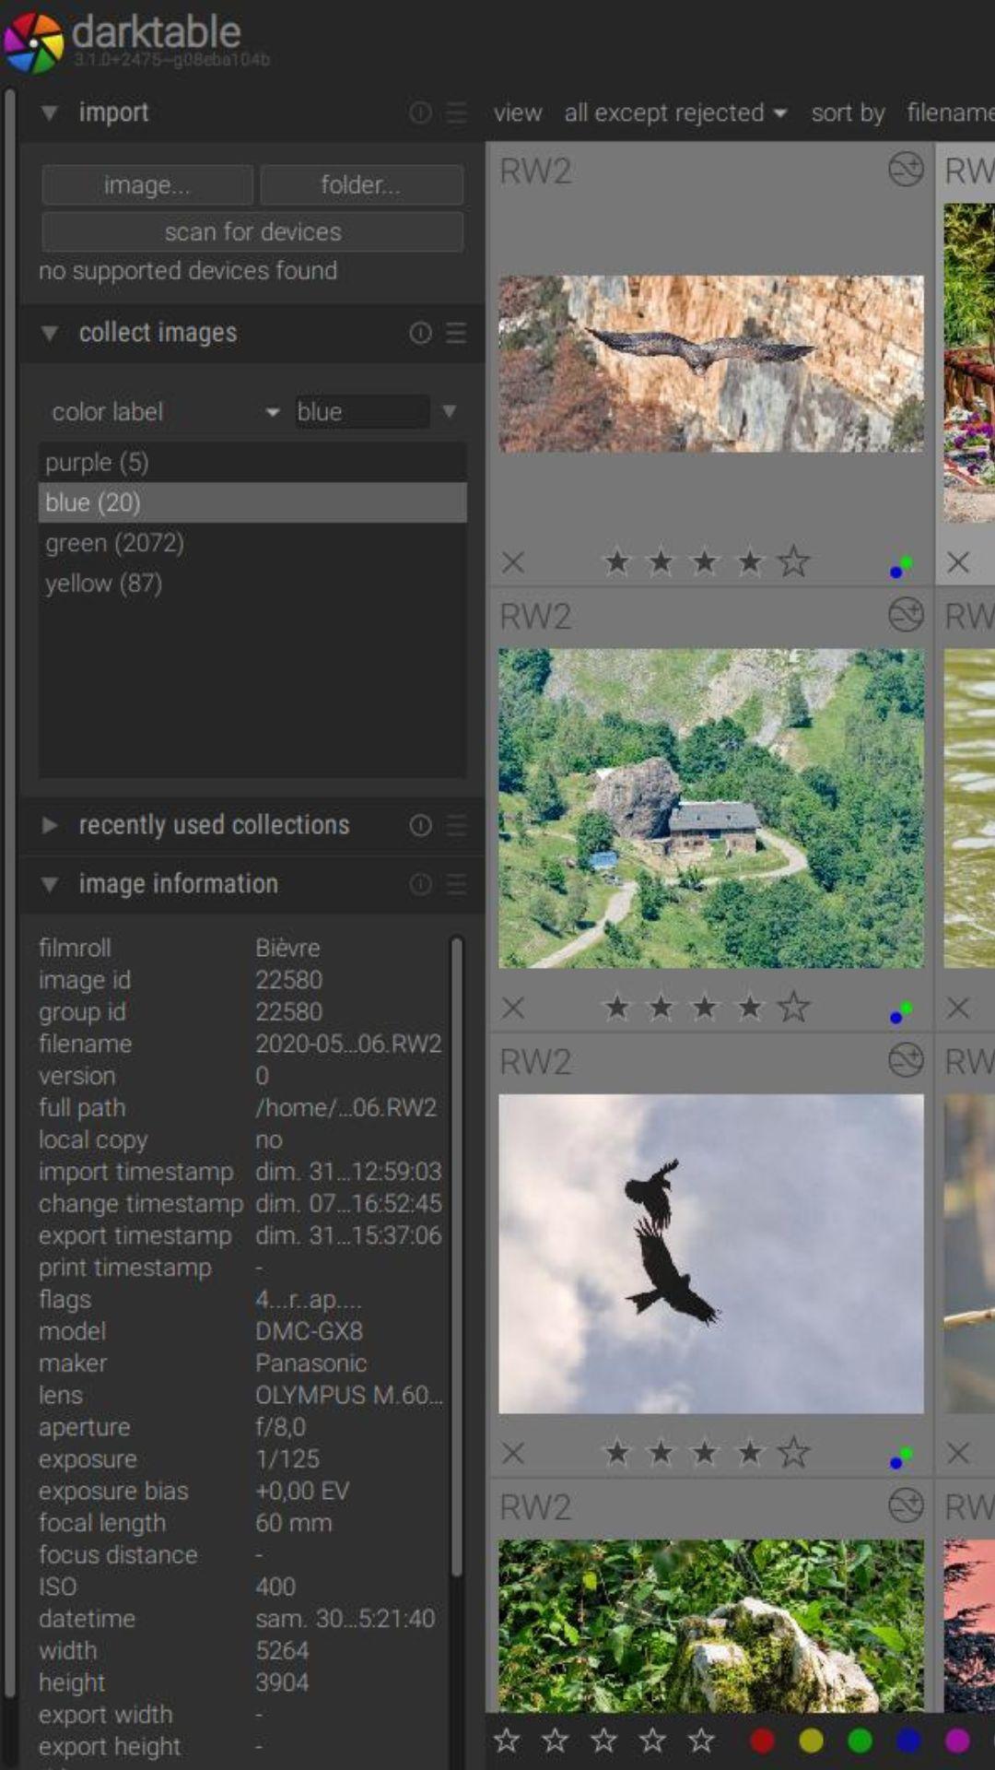
Task: Open the collect images presets menu icon
Action: [x=456, y=333]
